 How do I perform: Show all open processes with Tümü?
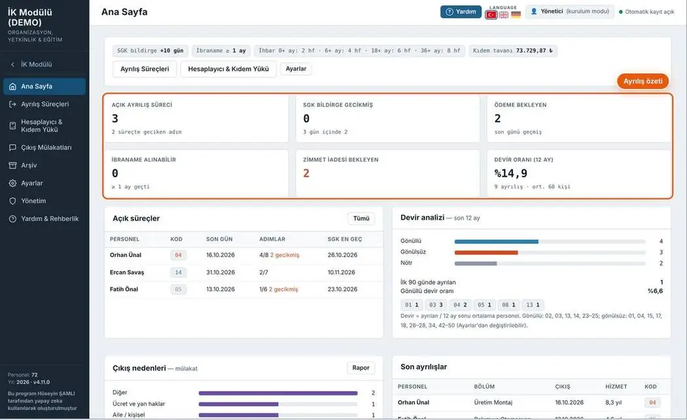tap(361, 218)
